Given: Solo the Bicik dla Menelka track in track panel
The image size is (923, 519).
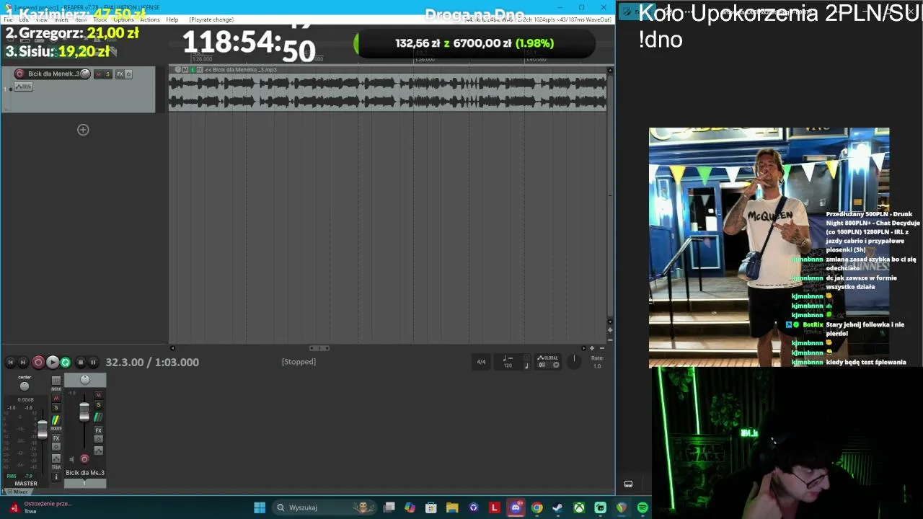Looking at the screenshot, I should tap(108, 74).
